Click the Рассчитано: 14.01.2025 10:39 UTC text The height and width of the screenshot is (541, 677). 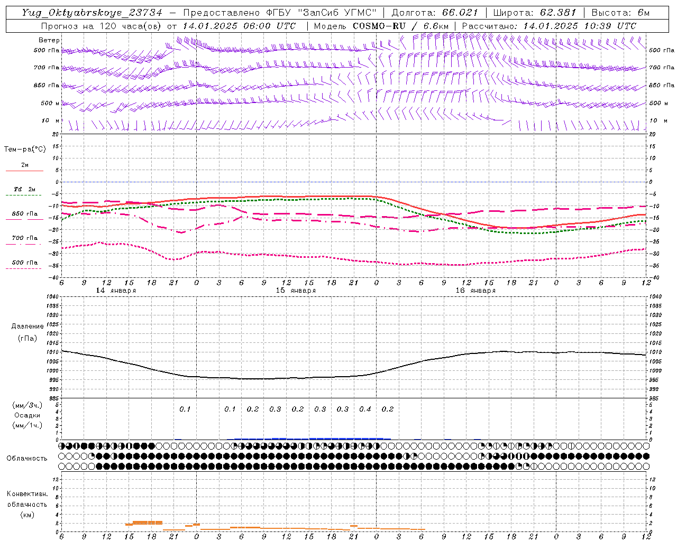[x=549, y=26]
